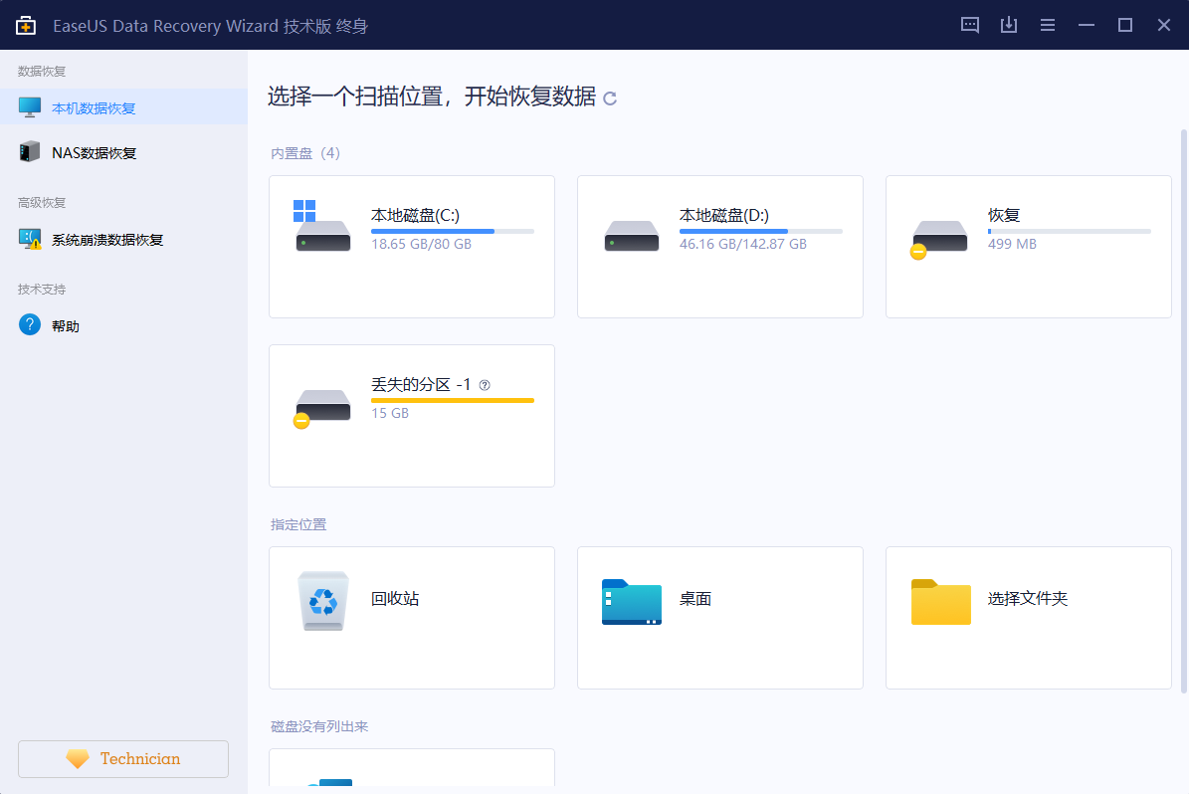
Task: Click the drive icon for 恢复 partition
Action: 938,240
